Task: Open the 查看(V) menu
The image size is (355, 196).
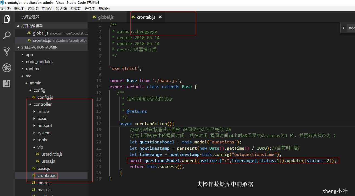Action: pyautogui.click(x=47, y=9)
